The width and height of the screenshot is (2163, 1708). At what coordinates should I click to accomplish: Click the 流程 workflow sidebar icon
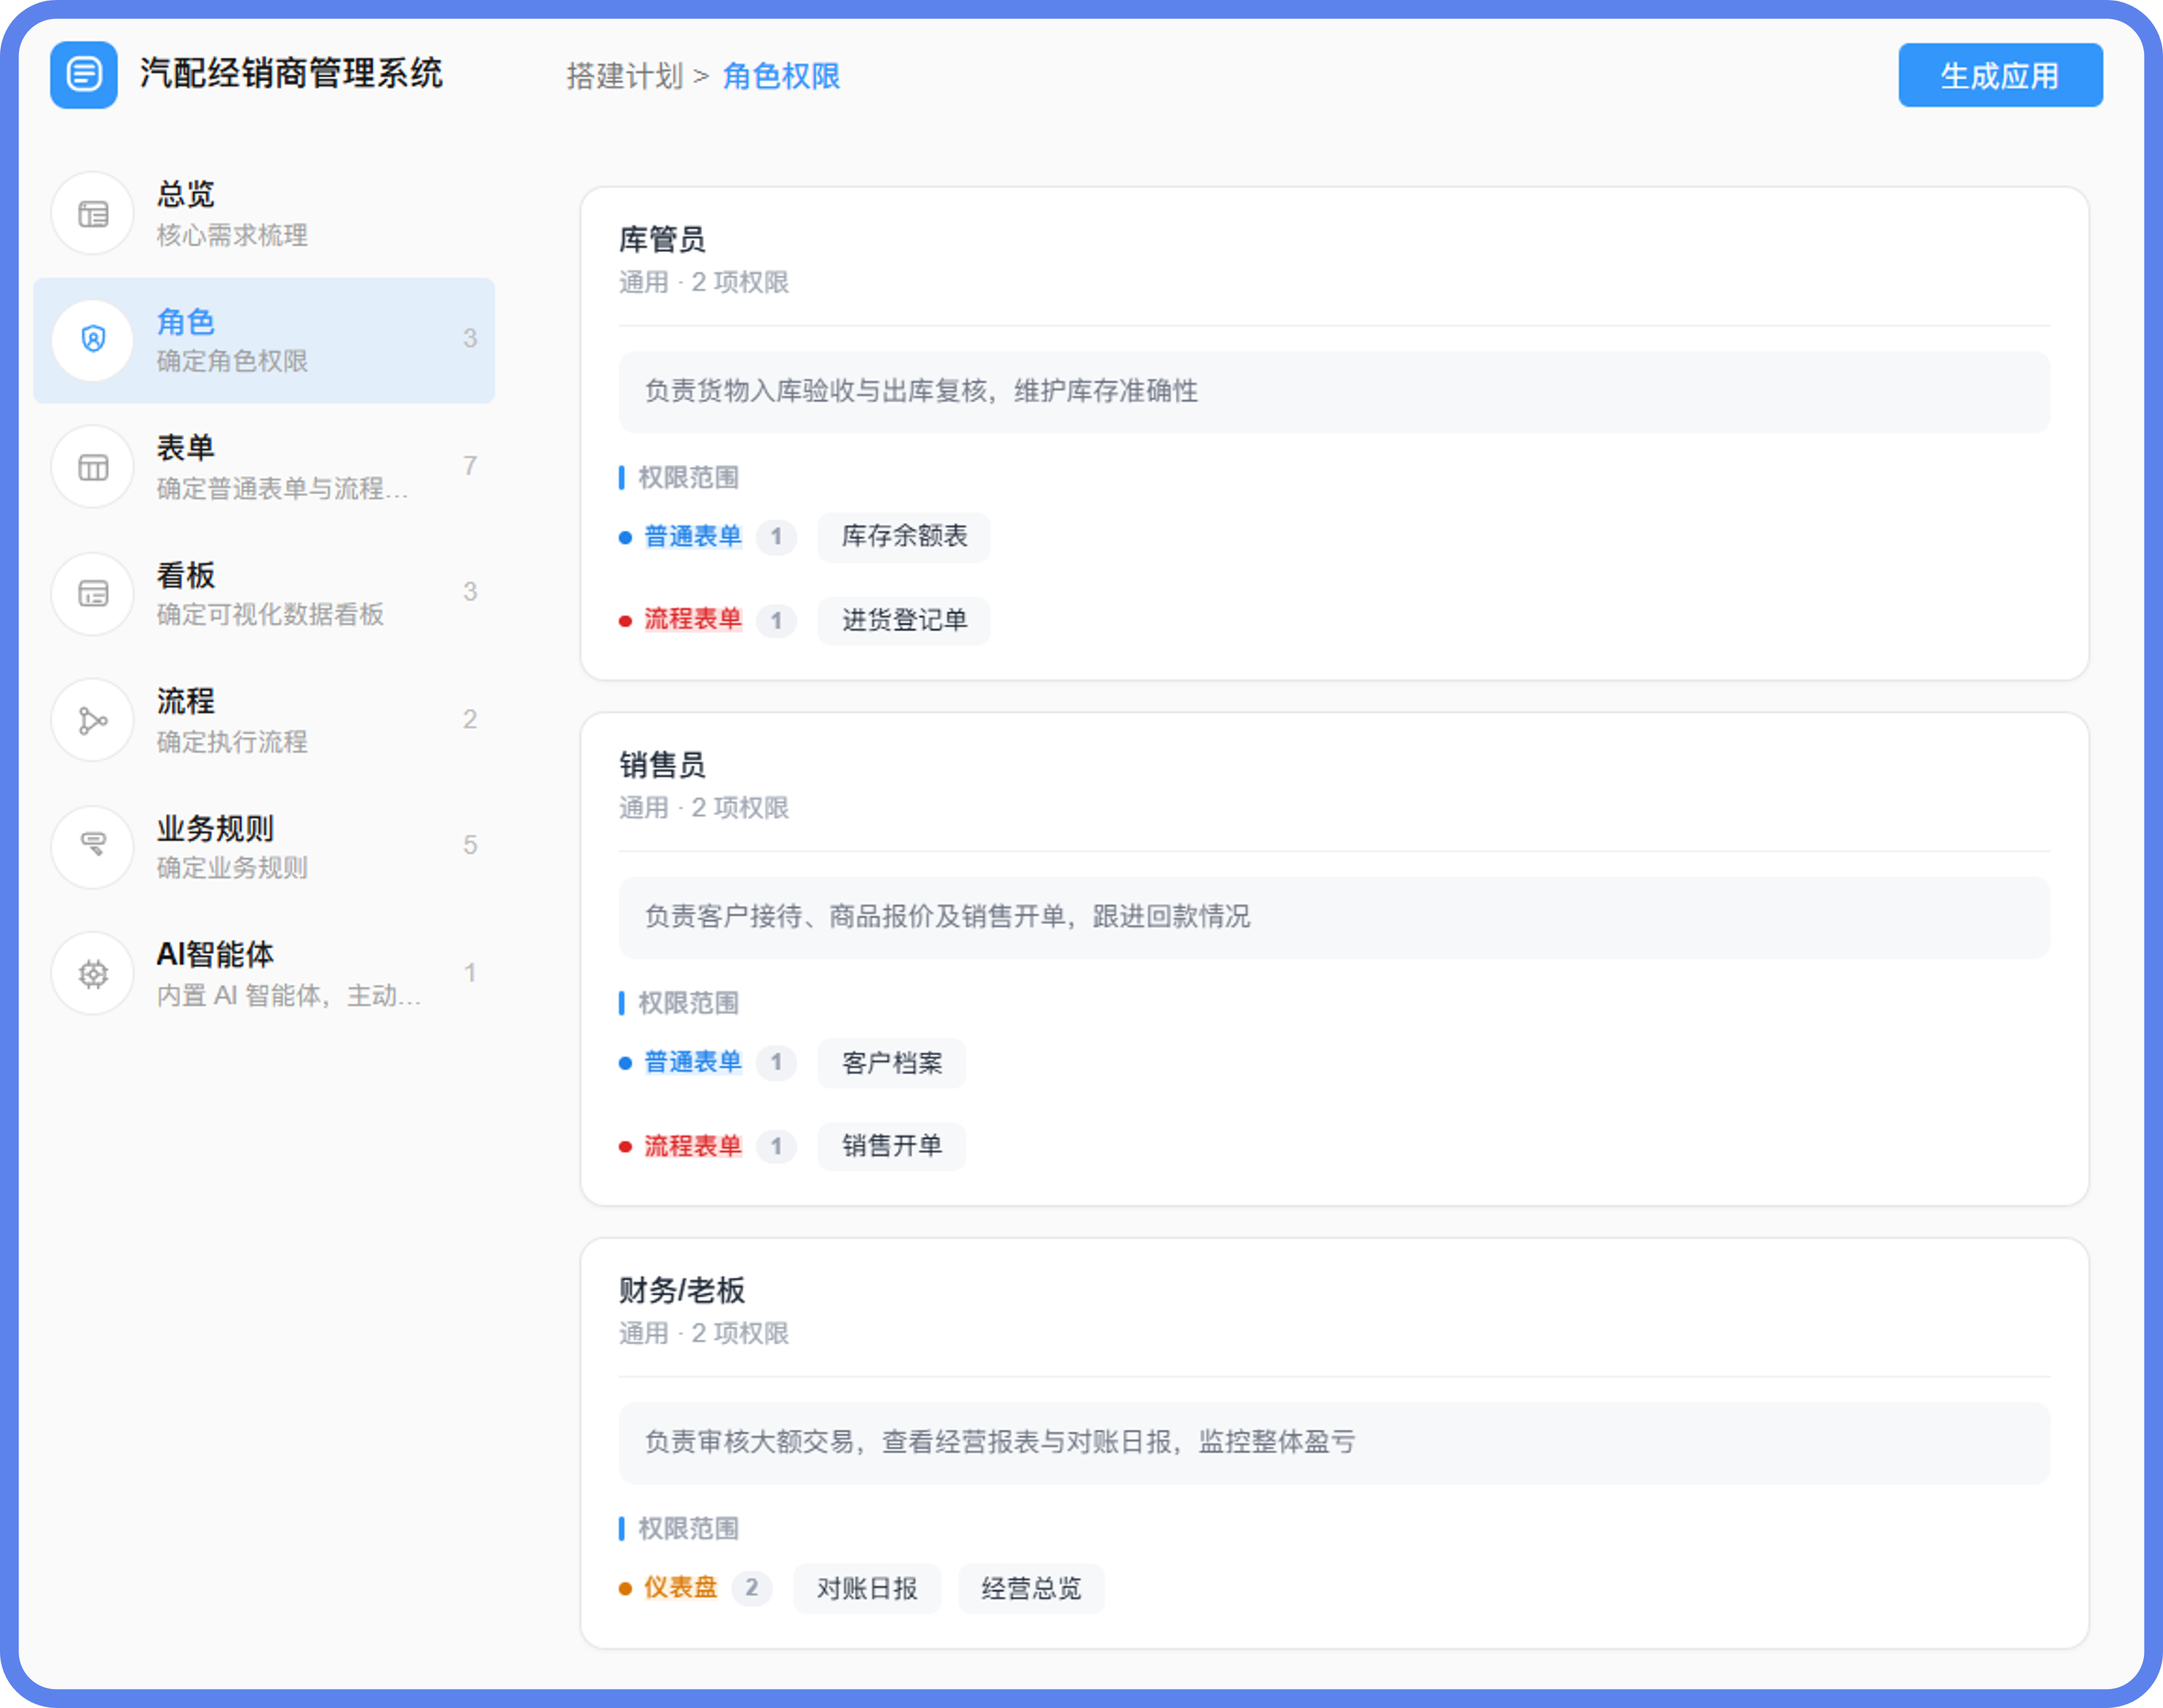[93, 720]
